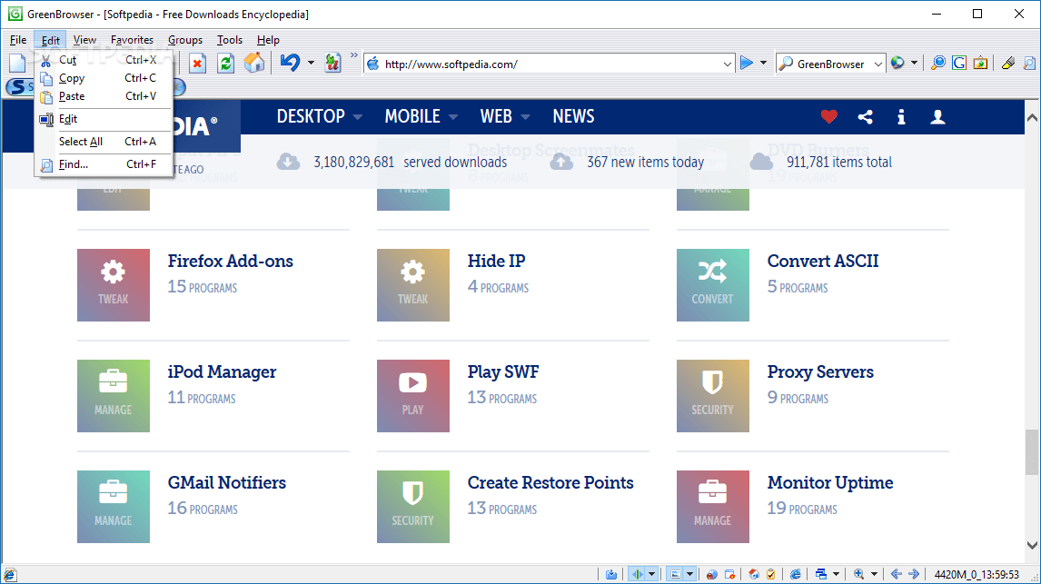
Task: Open the Groups menu
Action: [184, 40]
